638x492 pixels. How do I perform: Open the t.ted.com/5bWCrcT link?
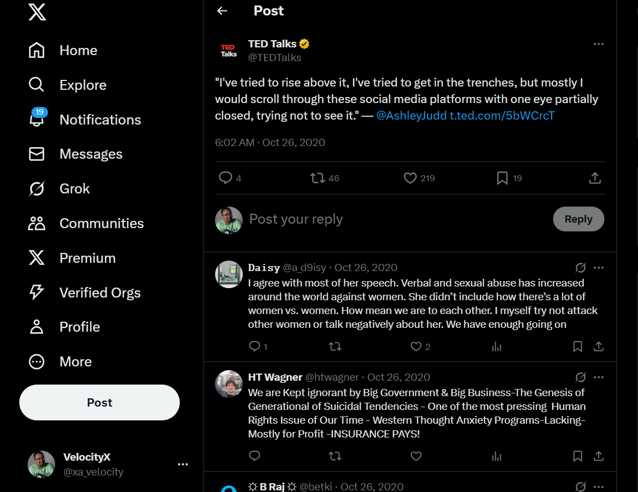click(502, 116)
